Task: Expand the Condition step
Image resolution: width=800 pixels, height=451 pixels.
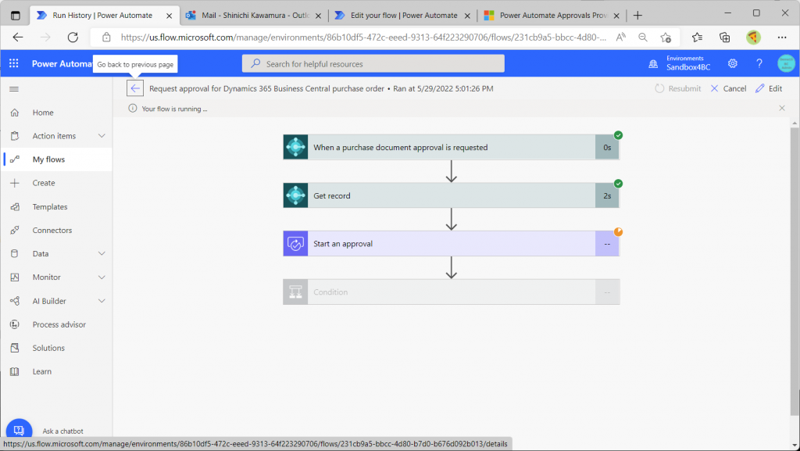Action: point(451,292)
